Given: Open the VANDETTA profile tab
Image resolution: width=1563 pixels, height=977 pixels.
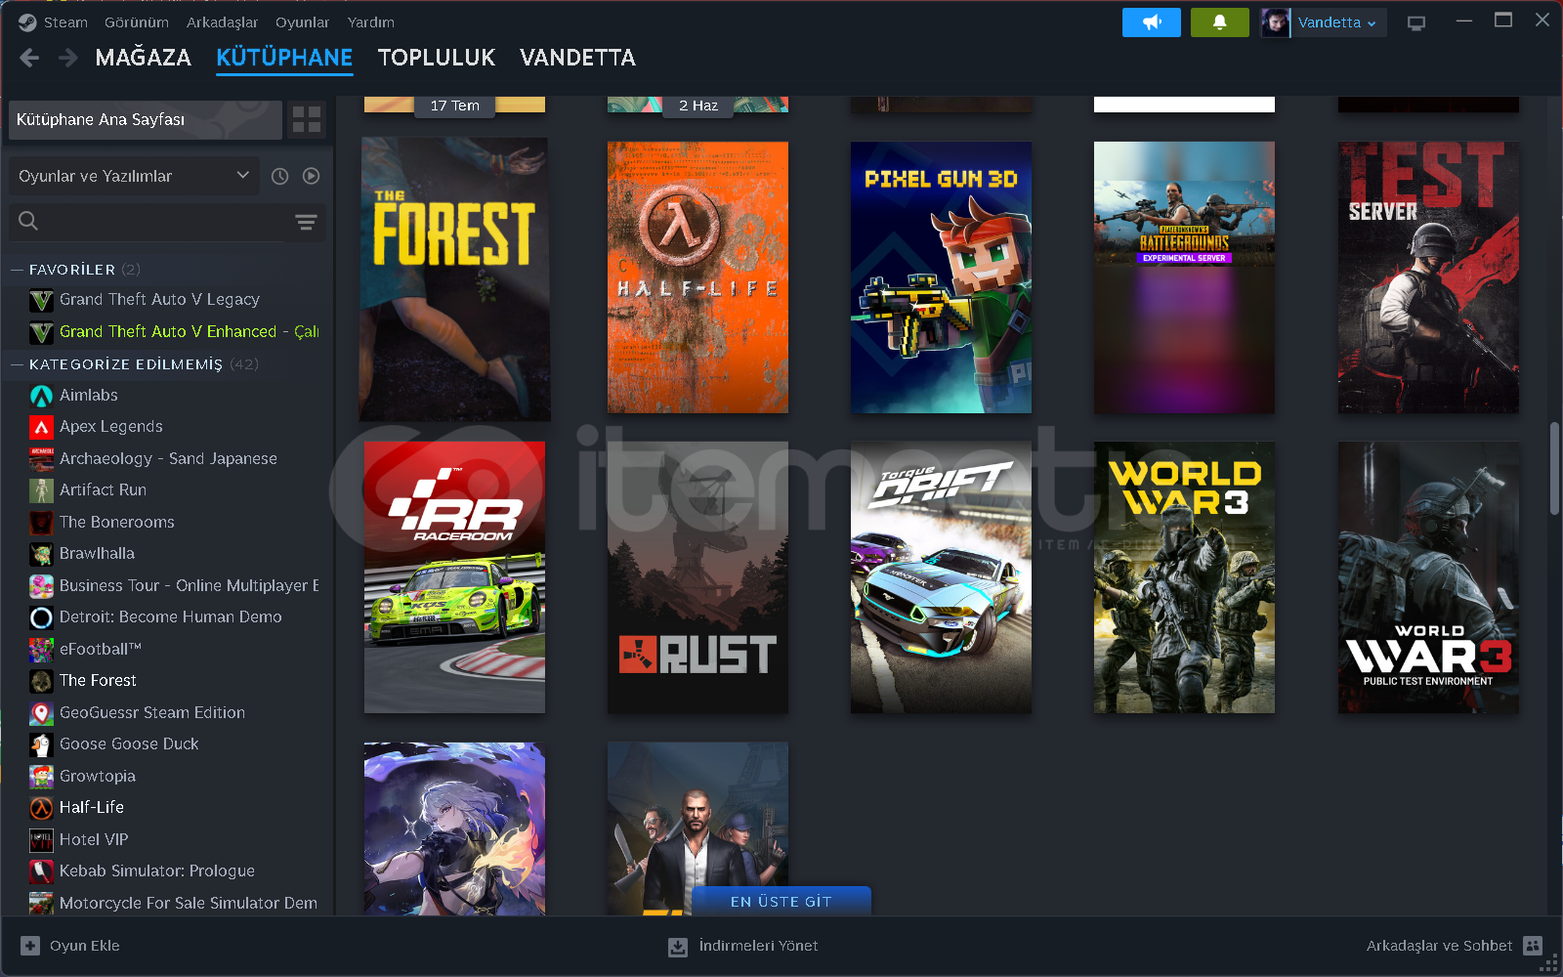Looking at the screenshot, I should coord(577,58).
